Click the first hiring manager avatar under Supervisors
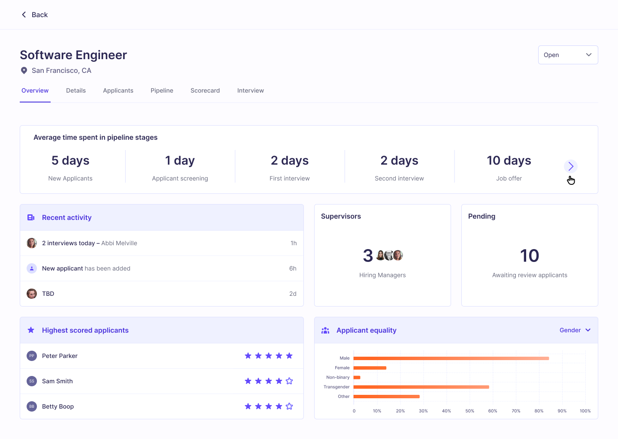Image resolution: width=618 pixels, height=439 pixels. point(380,255)
